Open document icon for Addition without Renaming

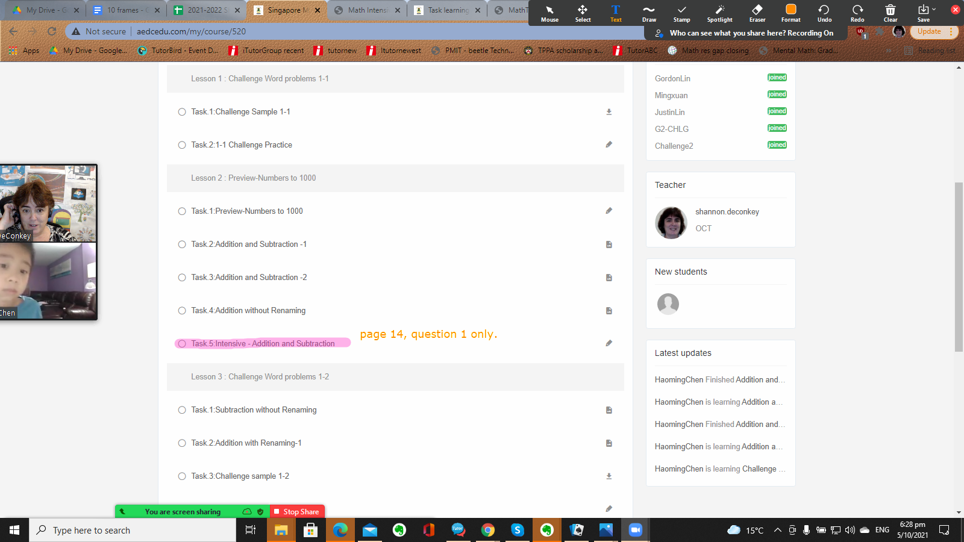click(609, 311)
